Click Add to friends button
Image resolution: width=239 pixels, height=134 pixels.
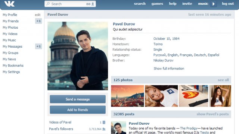tap(78, 110)
